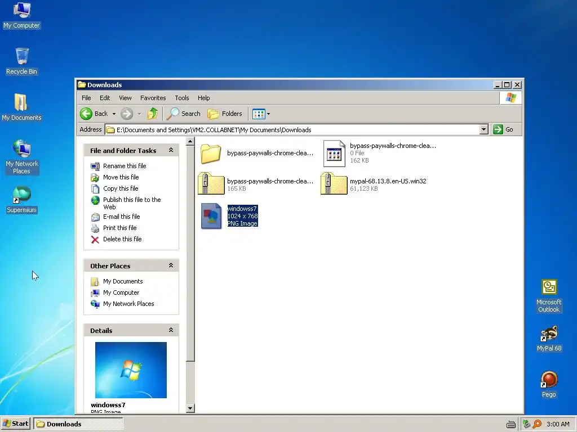Screen dimensions: 577x432
Task: Click Publish this file to the Web
Action: (x=132, y=203)
